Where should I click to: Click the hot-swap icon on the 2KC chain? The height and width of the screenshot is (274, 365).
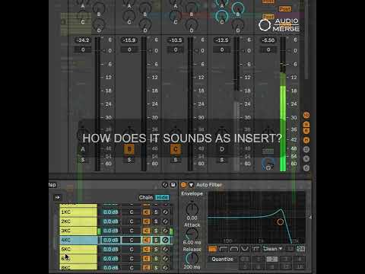tap(165, 221)
